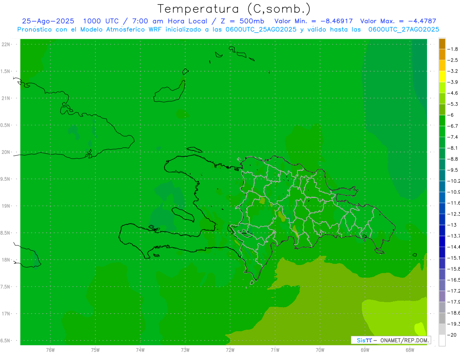This screenshot has width=460, height=355.
Task: Pick the green swatch between -6 and -6.7
Action: [x=442, y=121]
